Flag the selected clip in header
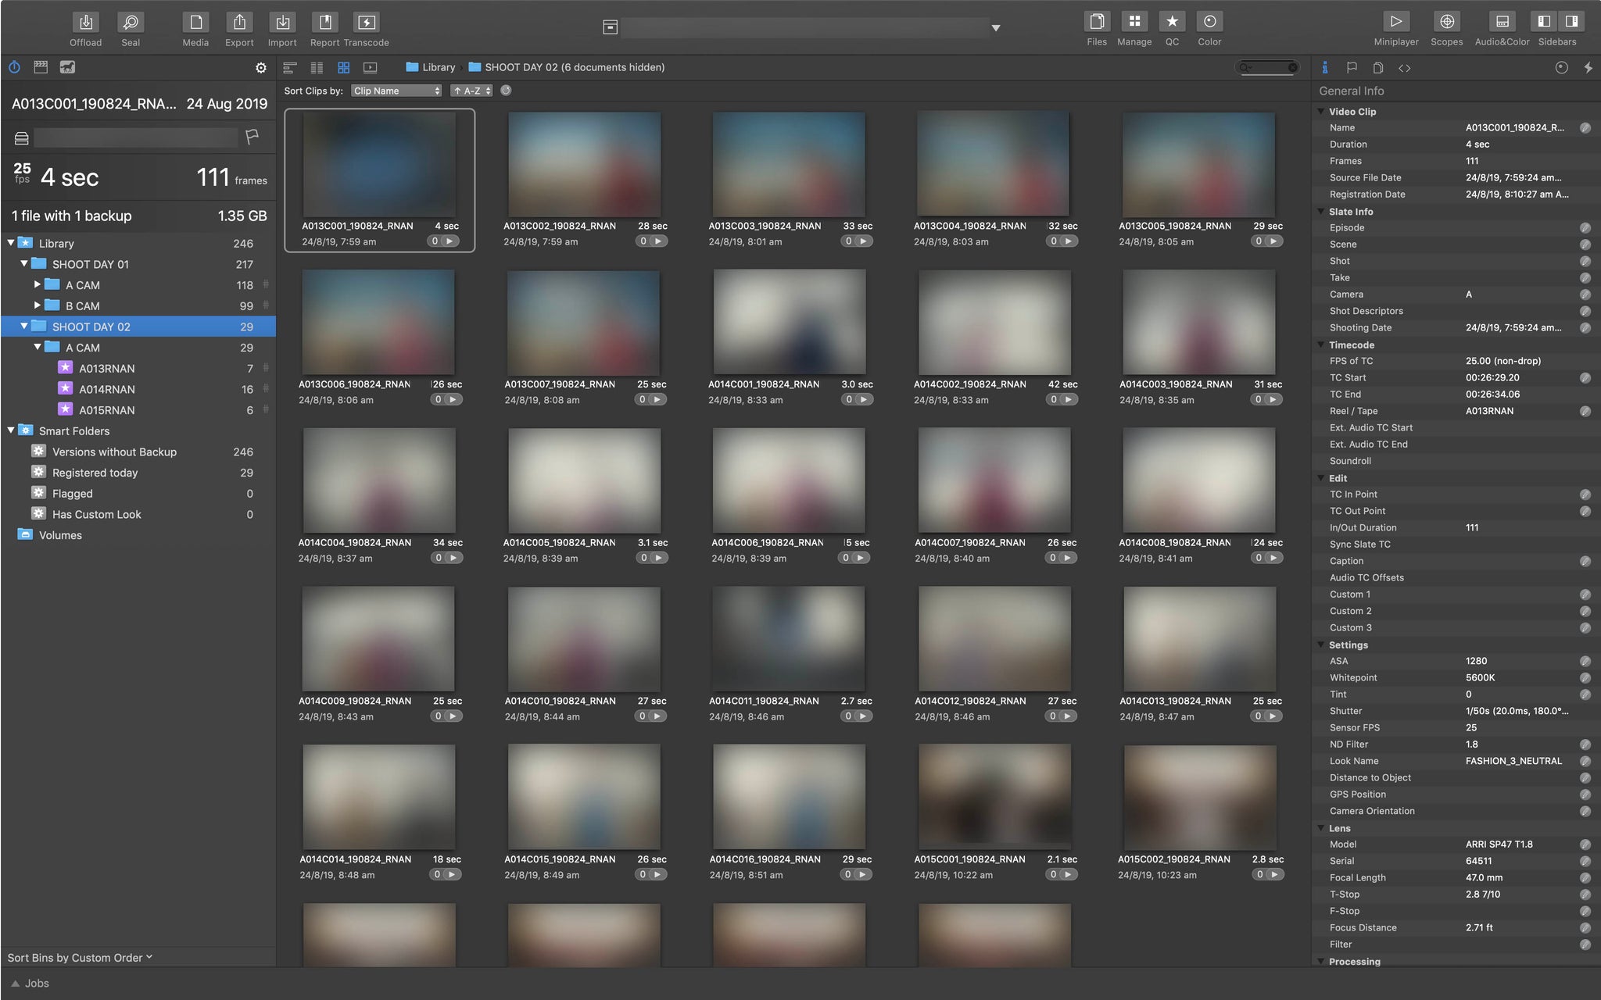The width and height of the screenshot is (1601, 1000). [x=252, y=137]
